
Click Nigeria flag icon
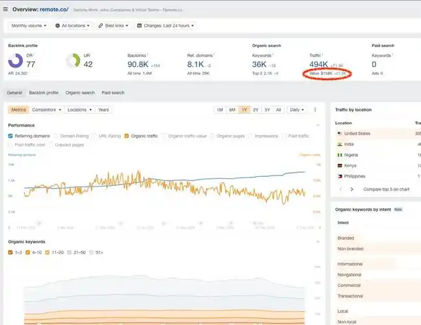click(x=340, y=155)
